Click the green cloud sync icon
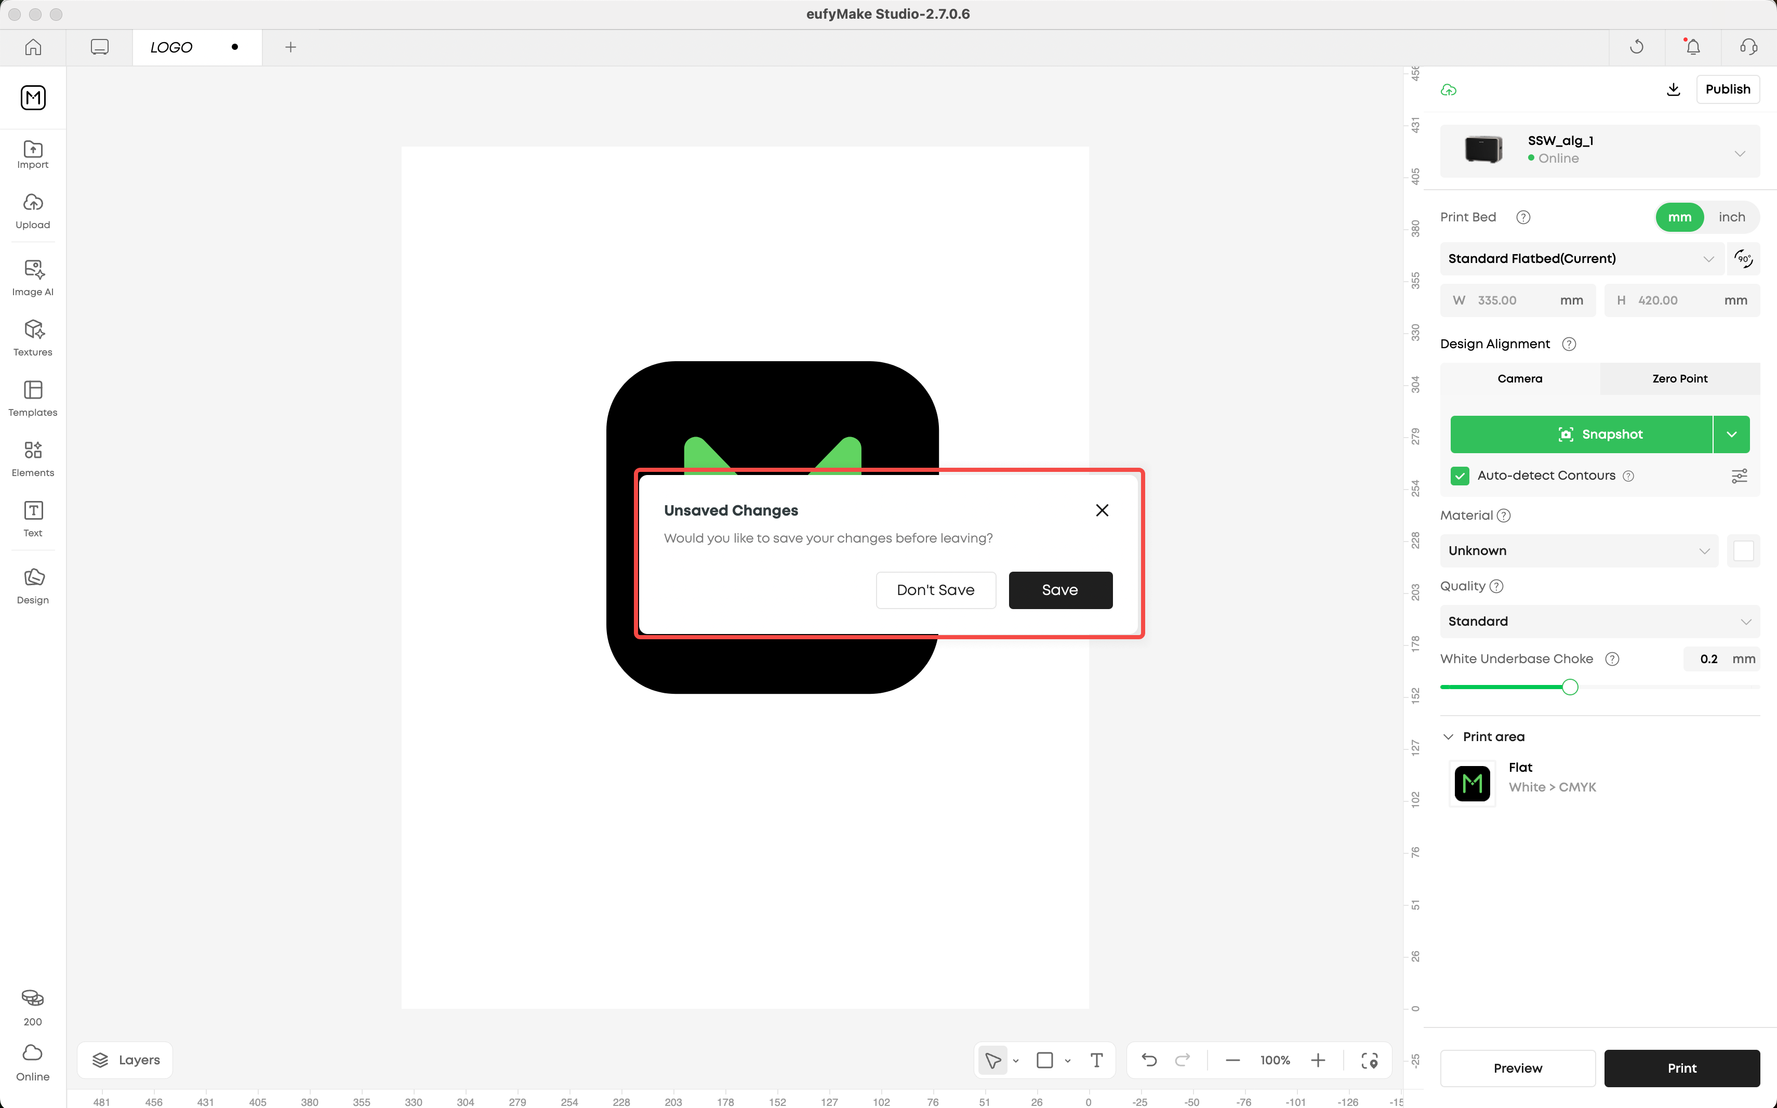This screenshot has width=1777, height=1108. click(1448, 89)
